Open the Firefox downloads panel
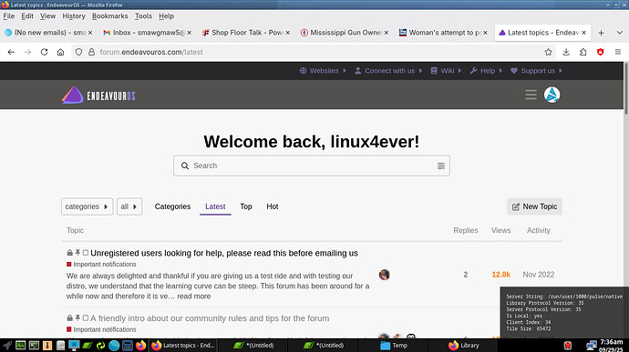 pos(566,52)
